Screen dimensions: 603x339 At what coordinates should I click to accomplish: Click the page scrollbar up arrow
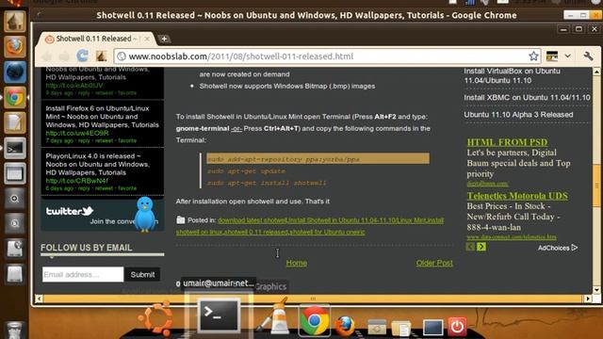point(596,72)
